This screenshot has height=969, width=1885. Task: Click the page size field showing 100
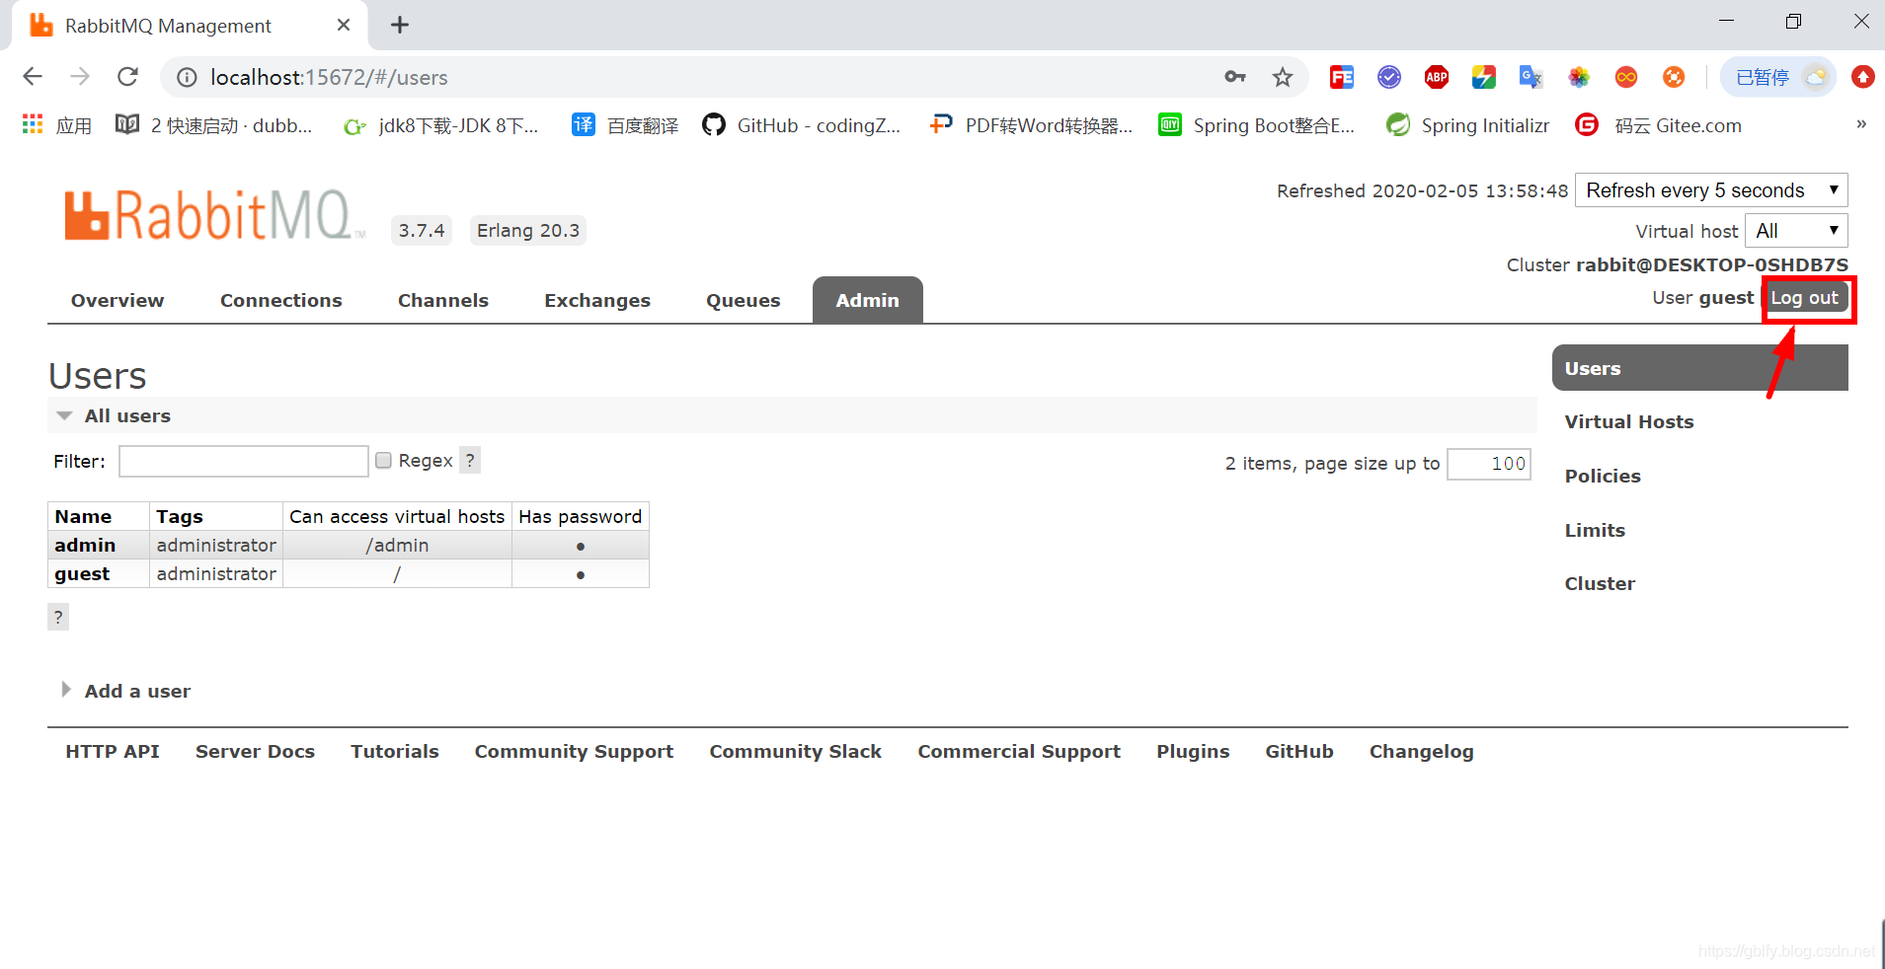coord(1489,464)
